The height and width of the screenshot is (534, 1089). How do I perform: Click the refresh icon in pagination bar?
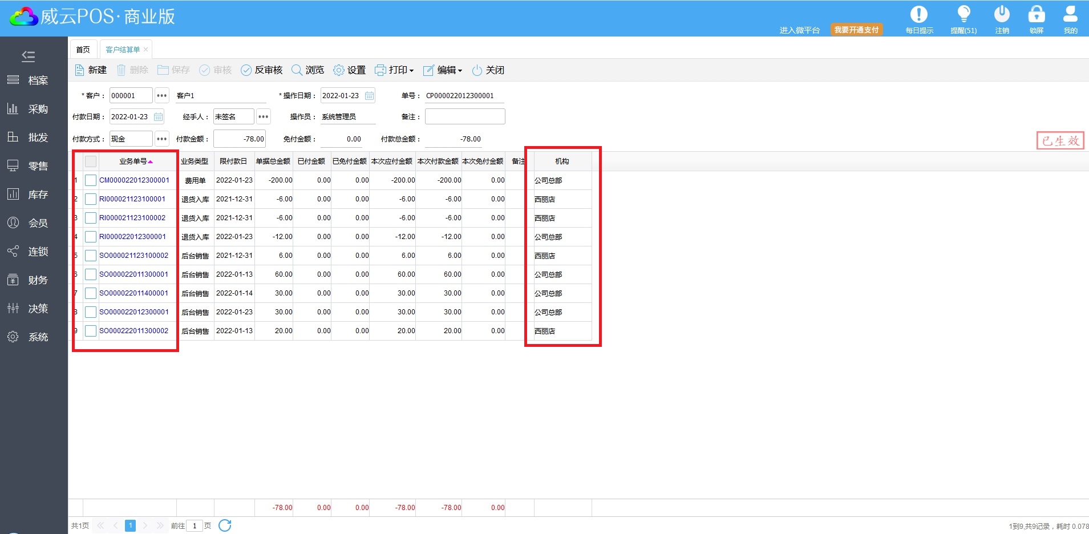coord(225,525)
